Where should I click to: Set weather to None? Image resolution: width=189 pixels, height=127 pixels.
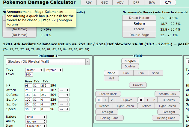click(111, 73)
